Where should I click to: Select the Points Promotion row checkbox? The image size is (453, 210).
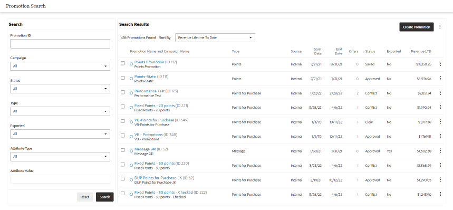click(x=123, y=63)
